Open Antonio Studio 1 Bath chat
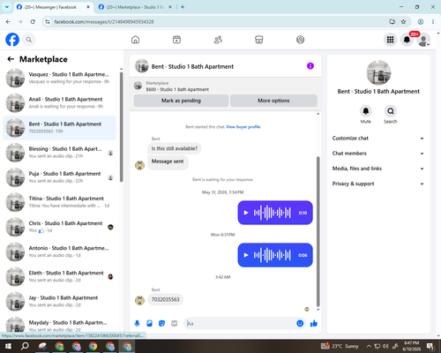Viewport: 441px width, 353px height. coord(60,252)
